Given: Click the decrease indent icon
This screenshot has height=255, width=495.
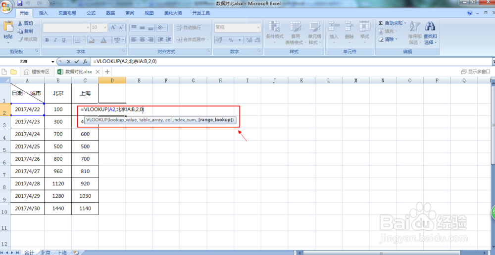Looking at the screenshot, I should (160, 40).
